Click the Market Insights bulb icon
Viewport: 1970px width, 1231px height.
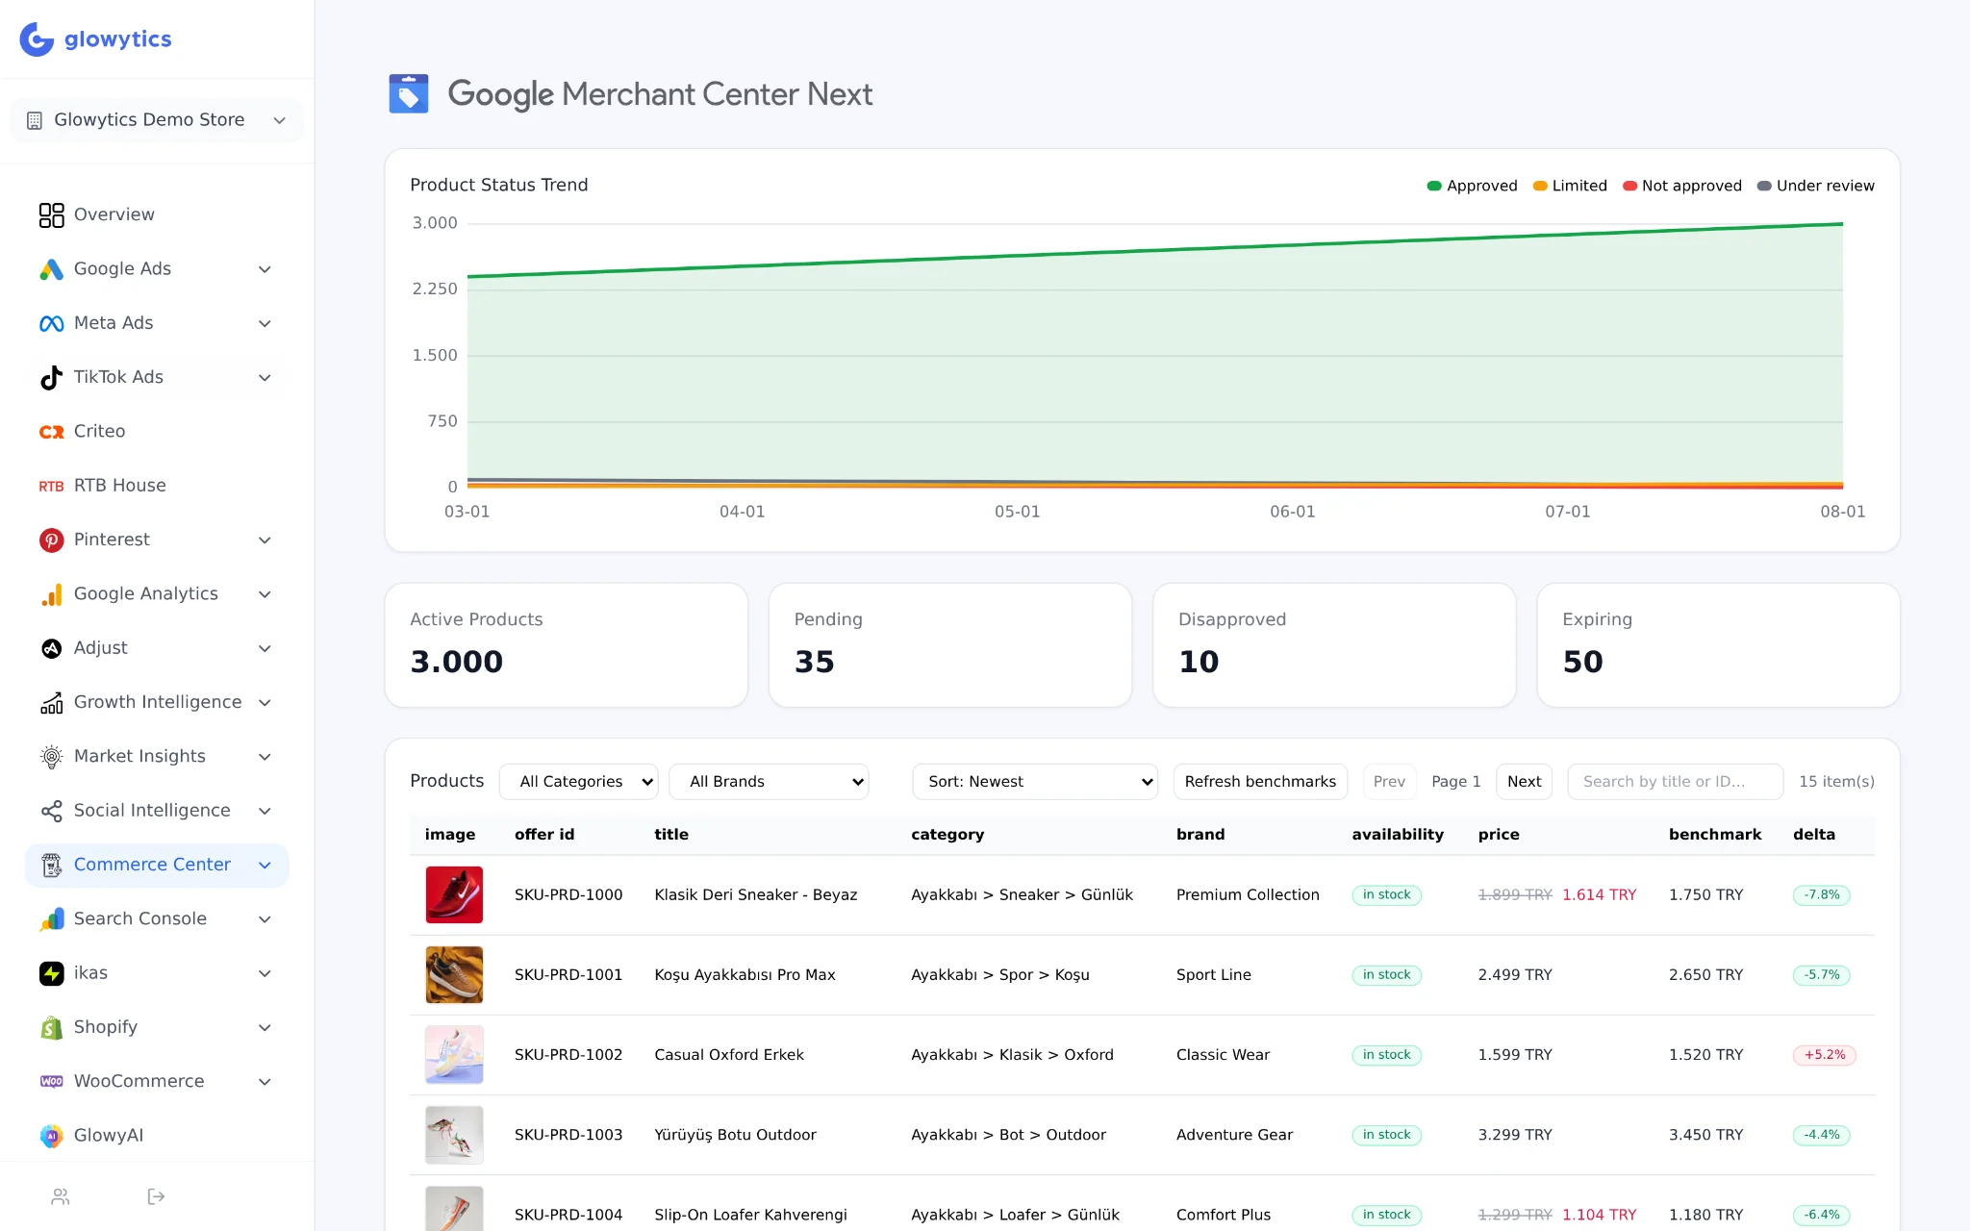click(x=51, y=757)
